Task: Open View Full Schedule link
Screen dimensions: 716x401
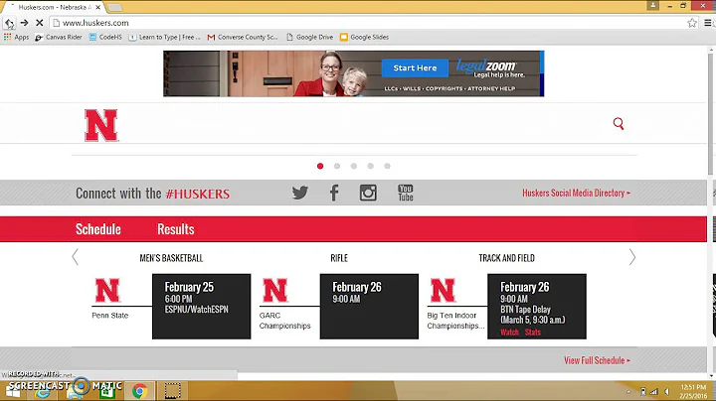Action: pos(597,360)
